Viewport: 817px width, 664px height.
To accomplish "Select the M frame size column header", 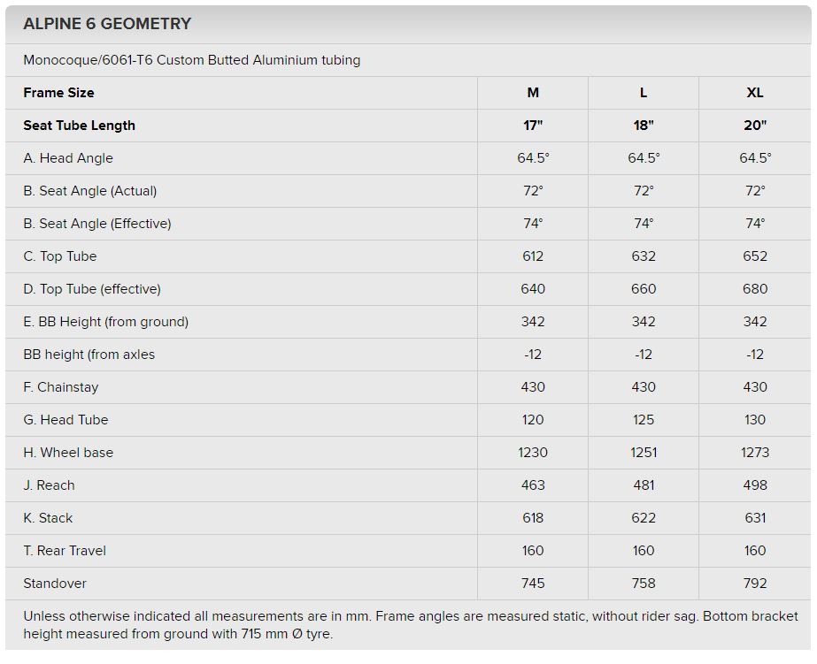I will [x=533, y=93].
